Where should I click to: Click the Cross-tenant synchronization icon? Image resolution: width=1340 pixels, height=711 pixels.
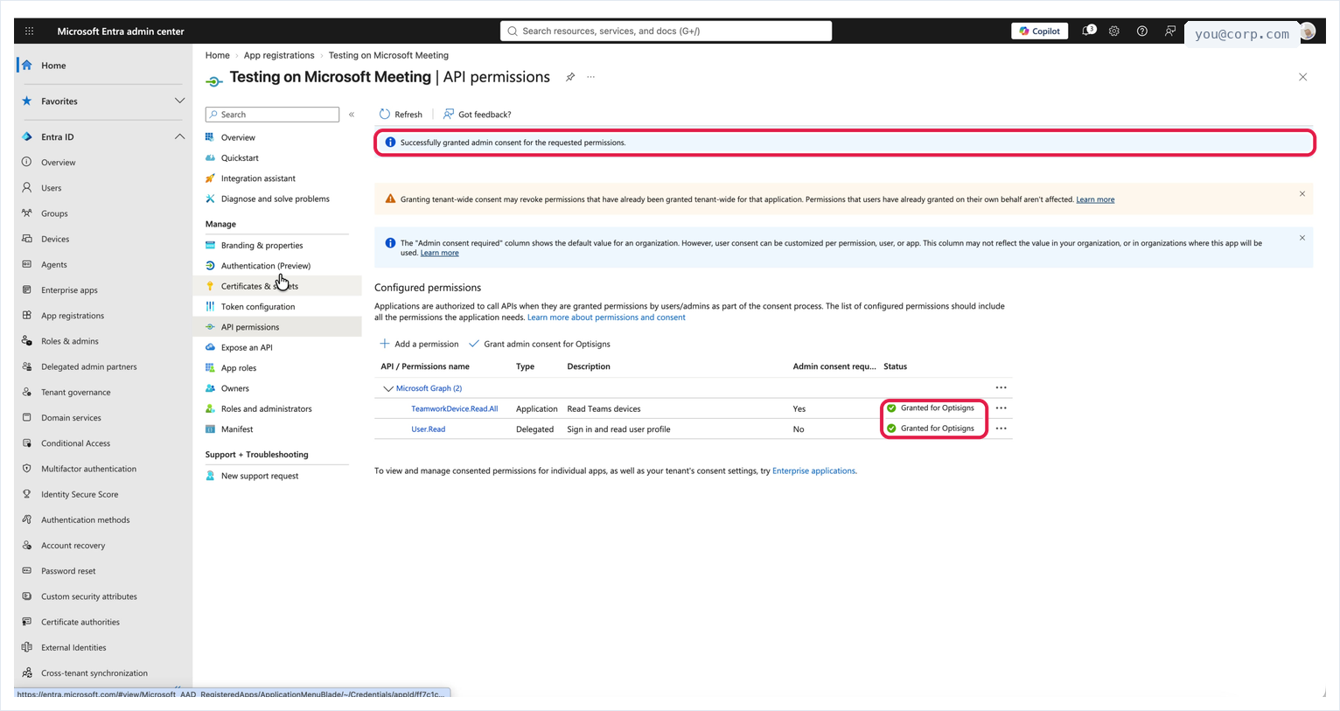pos(27,673)
